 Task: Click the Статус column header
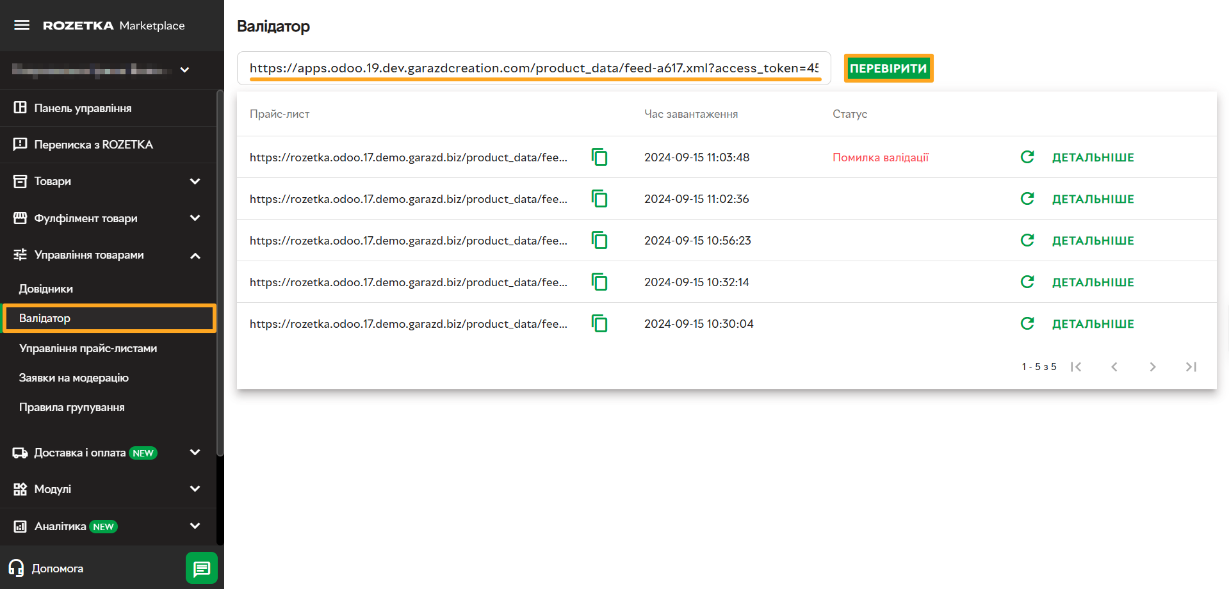click(850, 114)
